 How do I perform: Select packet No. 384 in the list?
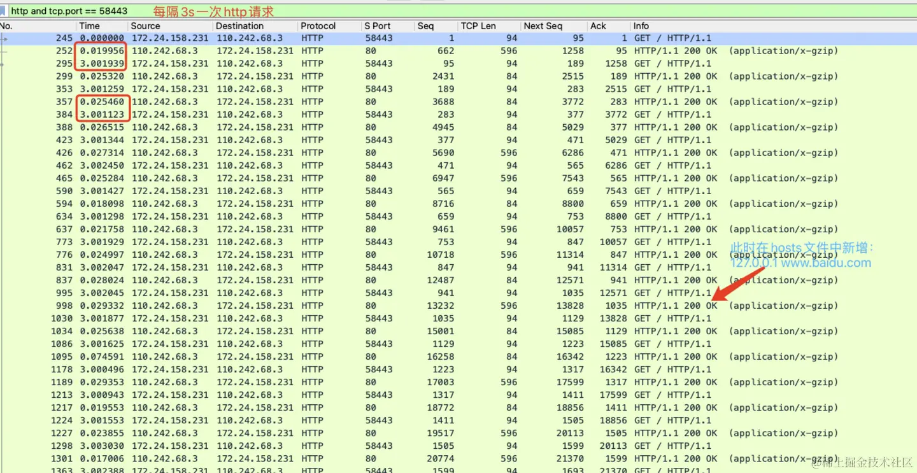coord(458,115)
